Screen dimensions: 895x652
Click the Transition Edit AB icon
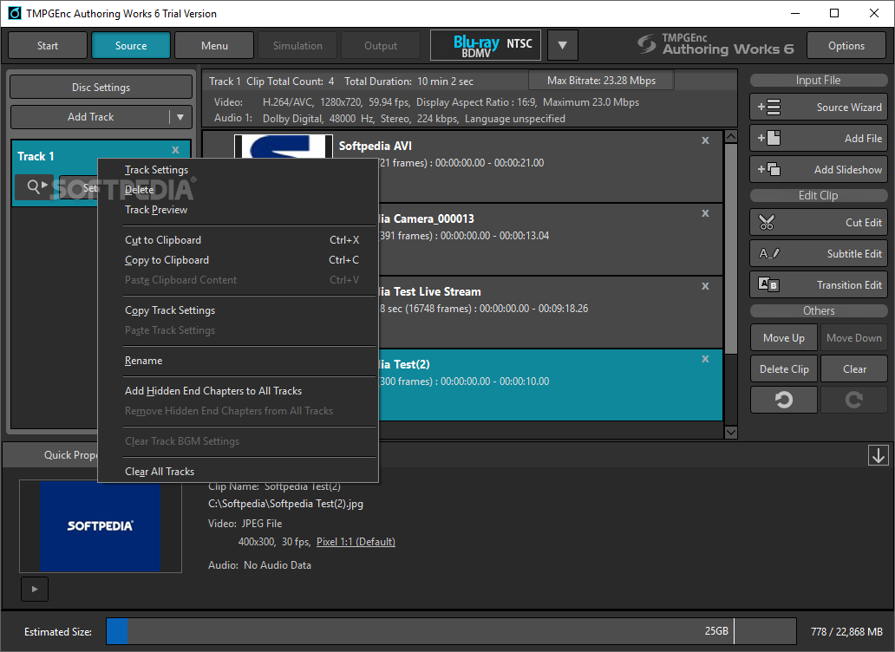click(768, 284)
